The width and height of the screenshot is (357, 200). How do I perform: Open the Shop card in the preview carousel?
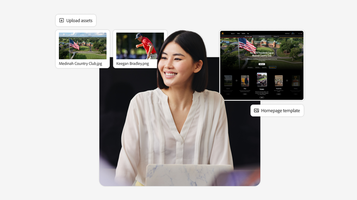[x=245, y=81]
